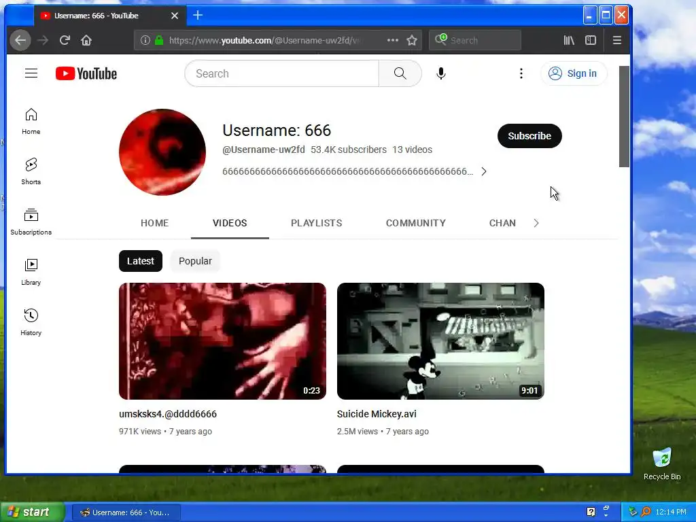696x522 pixels.
Task: Select the Latest filter chip
Action: pyautogui.click(x=141, y=261)
